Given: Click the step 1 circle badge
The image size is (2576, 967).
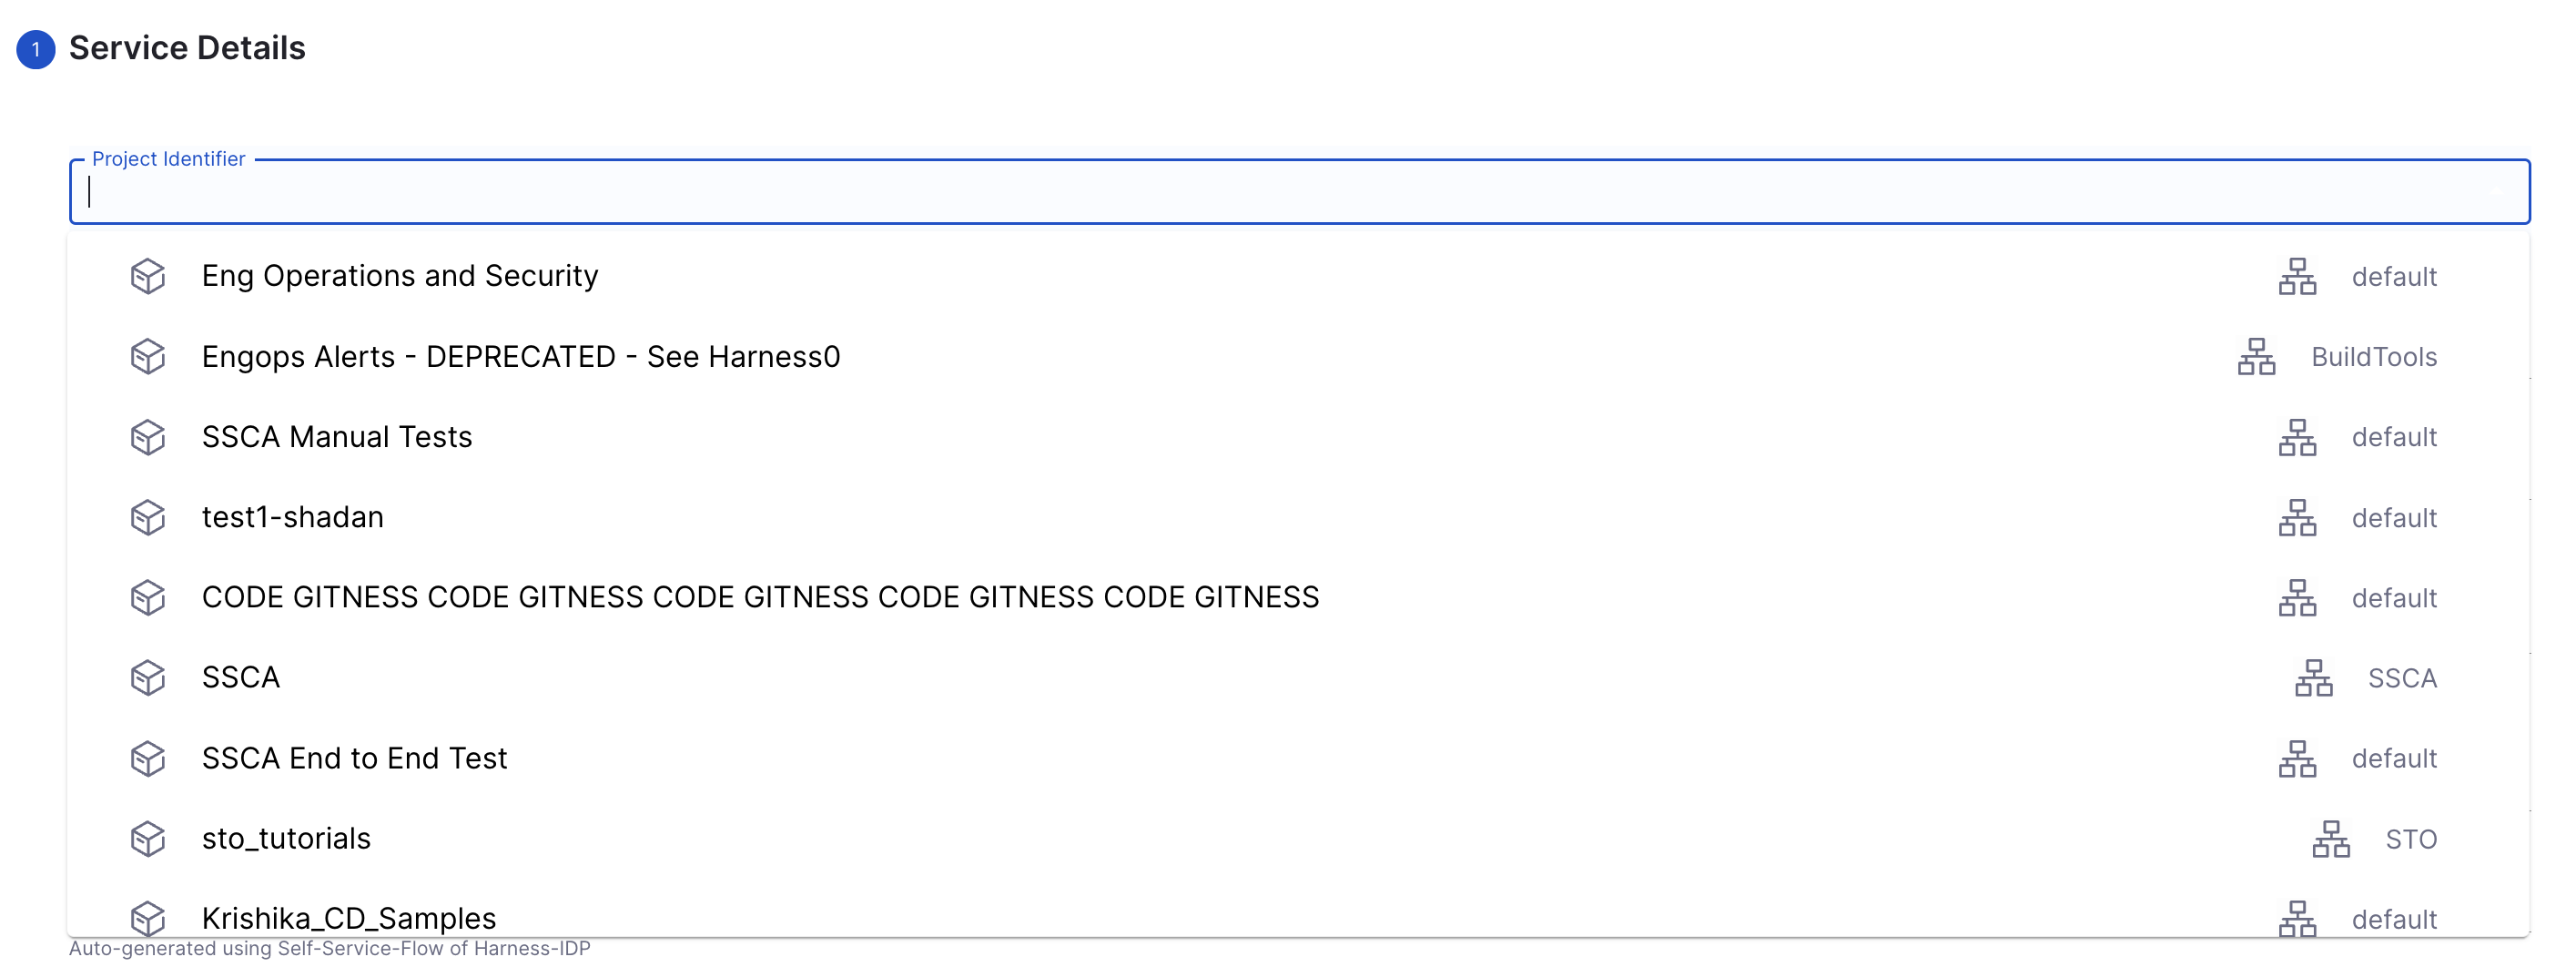Looking at the screenshot, I should tap(36, 49).
